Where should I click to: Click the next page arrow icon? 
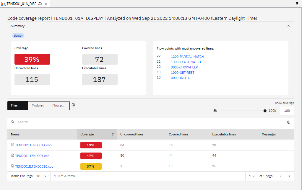[289, 176]
